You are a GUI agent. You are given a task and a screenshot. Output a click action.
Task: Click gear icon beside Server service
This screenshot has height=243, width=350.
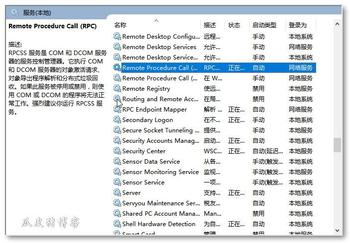click(117, 192)
